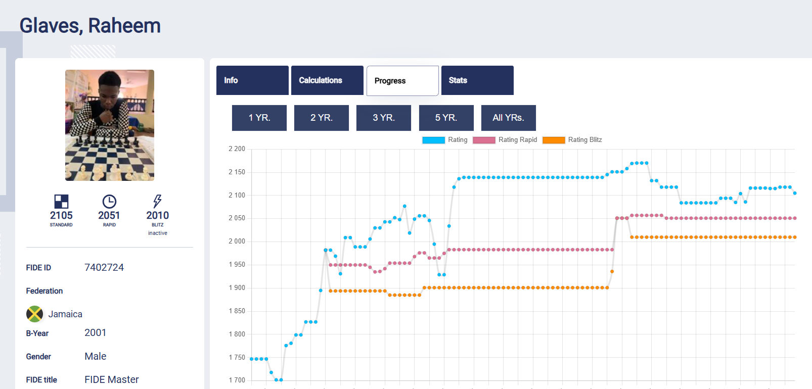Open the Calculations tab

click(x=327, y=80)
